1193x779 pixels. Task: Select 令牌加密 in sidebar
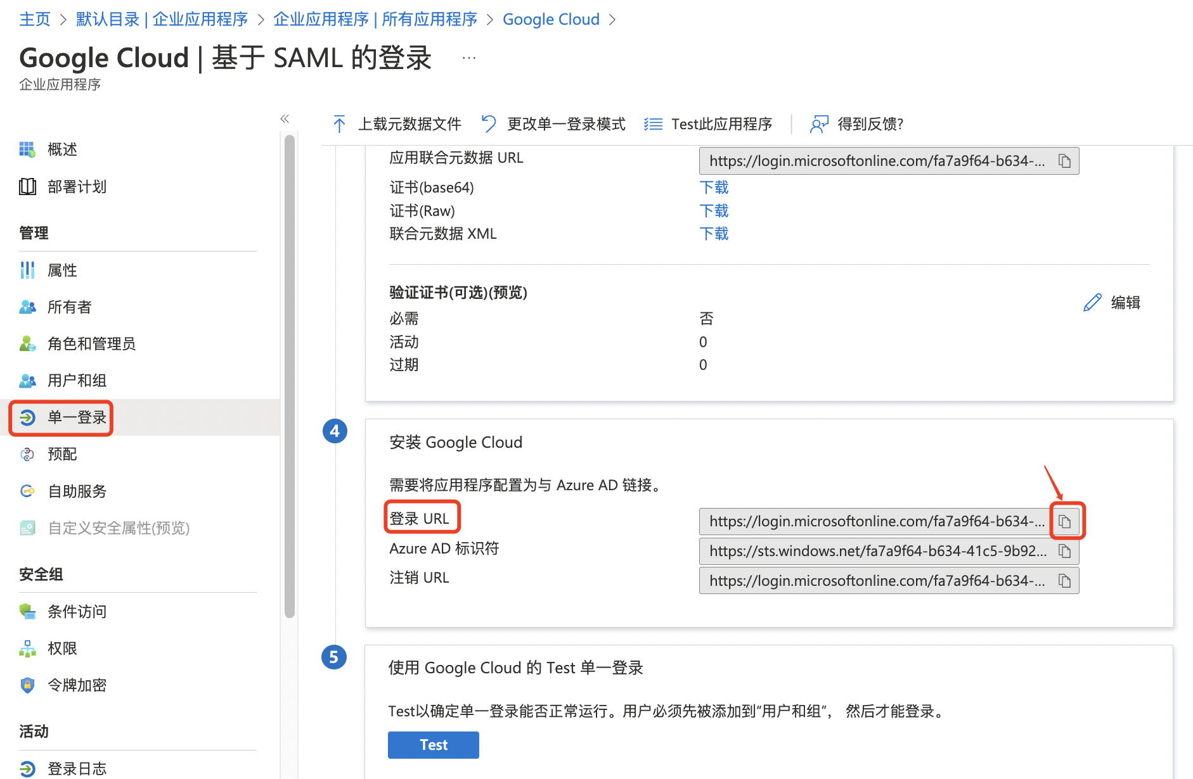tap(77, 685)
